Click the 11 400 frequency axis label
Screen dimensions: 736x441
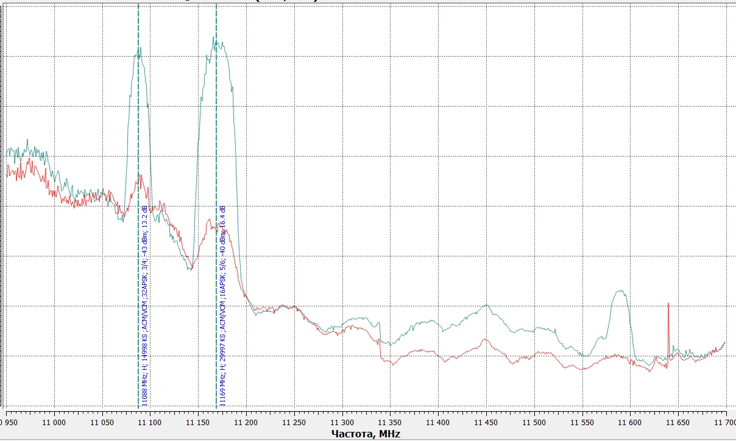437,422
